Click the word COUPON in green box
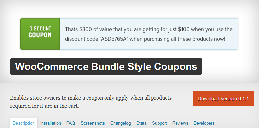The image size is (259, 128). tap(40, 35)
